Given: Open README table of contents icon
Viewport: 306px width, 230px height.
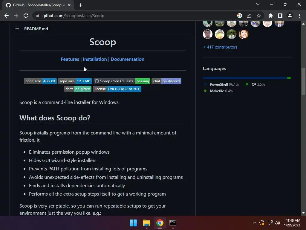Looking at the screenshot, I should pyautogui.click(x=17, y=28).
